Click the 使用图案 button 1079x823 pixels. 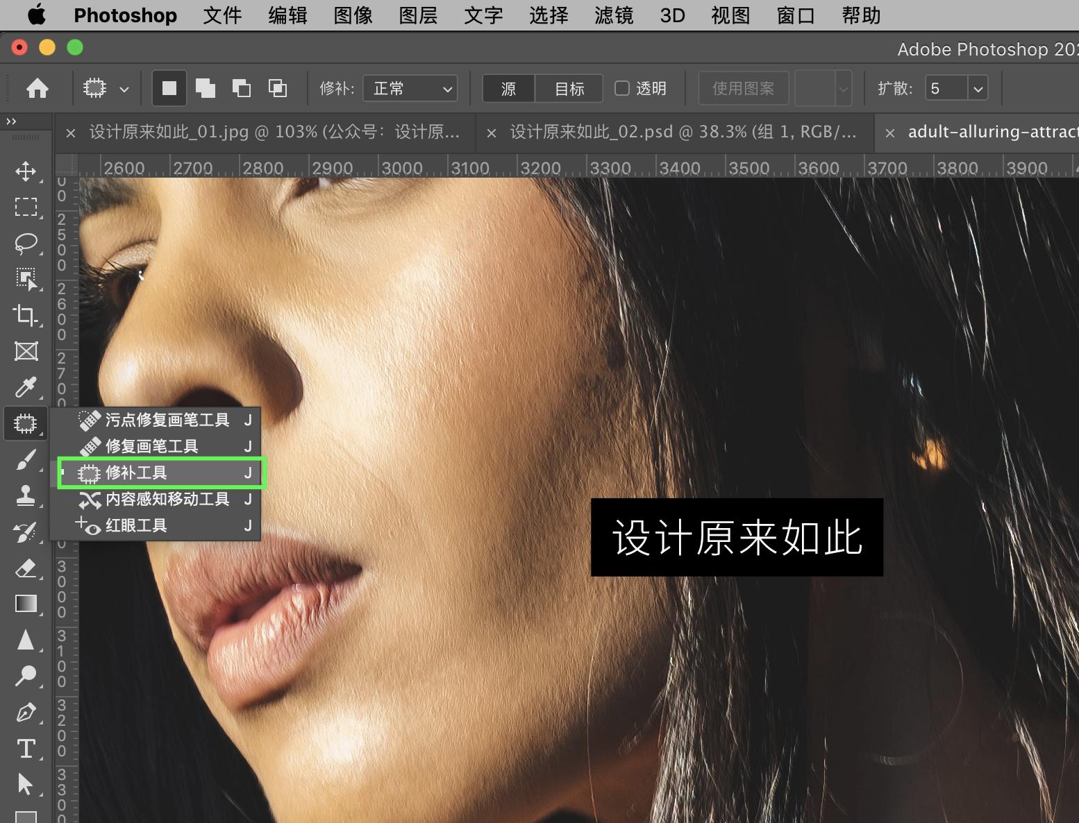[x=743, y=88]
